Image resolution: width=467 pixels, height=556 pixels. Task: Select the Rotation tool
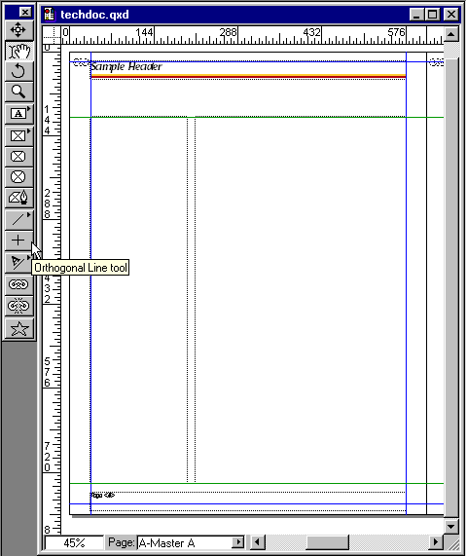[19, 71]
